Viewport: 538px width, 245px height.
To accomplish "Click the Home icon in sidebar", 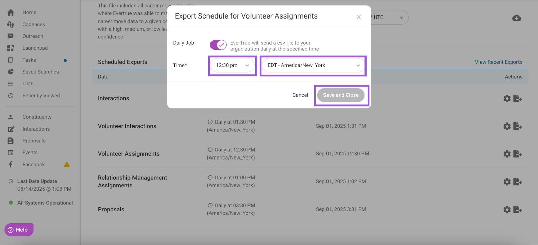I will (x=11, y=12).
